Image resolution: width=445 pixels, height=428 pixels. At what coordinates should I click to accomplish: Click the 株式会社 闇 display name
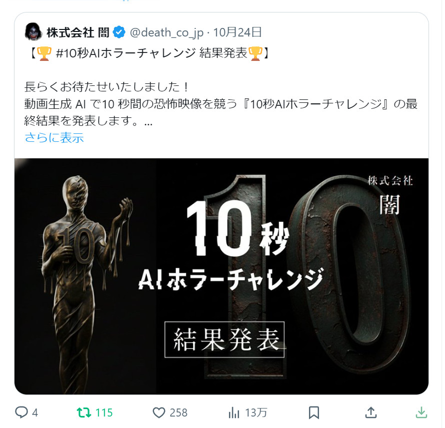pyautogui.click(x=78, y=32)
